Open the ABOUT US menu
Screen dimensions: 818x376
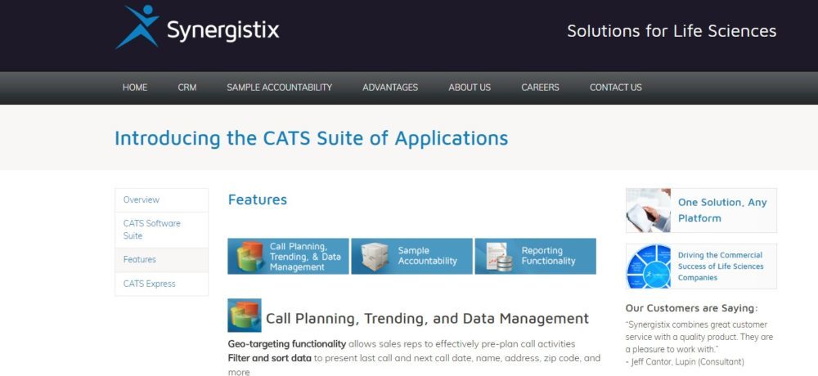coord(470,87)
